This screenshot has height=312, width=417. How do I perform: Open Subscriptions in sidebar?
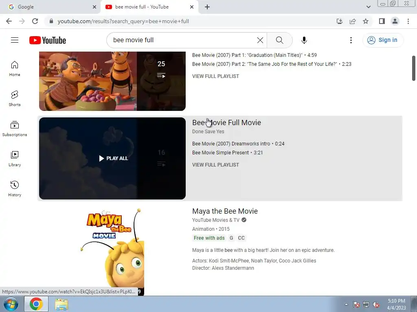tap(15, 129)
